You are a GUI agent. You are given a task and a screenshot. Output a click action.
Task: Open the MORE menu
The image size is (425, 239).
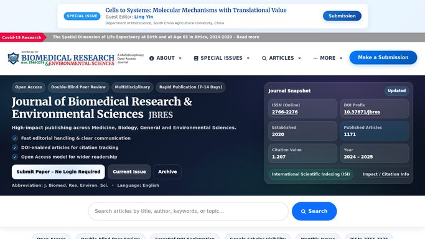[x=328, y=58]
